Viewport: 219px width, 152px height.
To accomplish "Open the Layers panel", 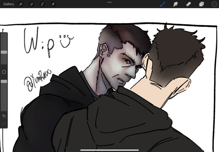I will (x=202, y=4).
